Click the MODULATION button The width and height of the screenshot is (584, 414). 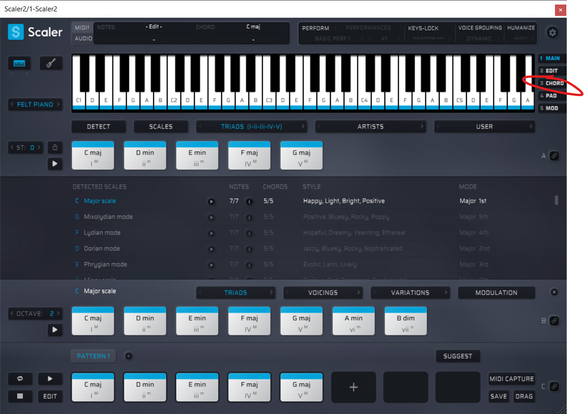tap(496, 292)
